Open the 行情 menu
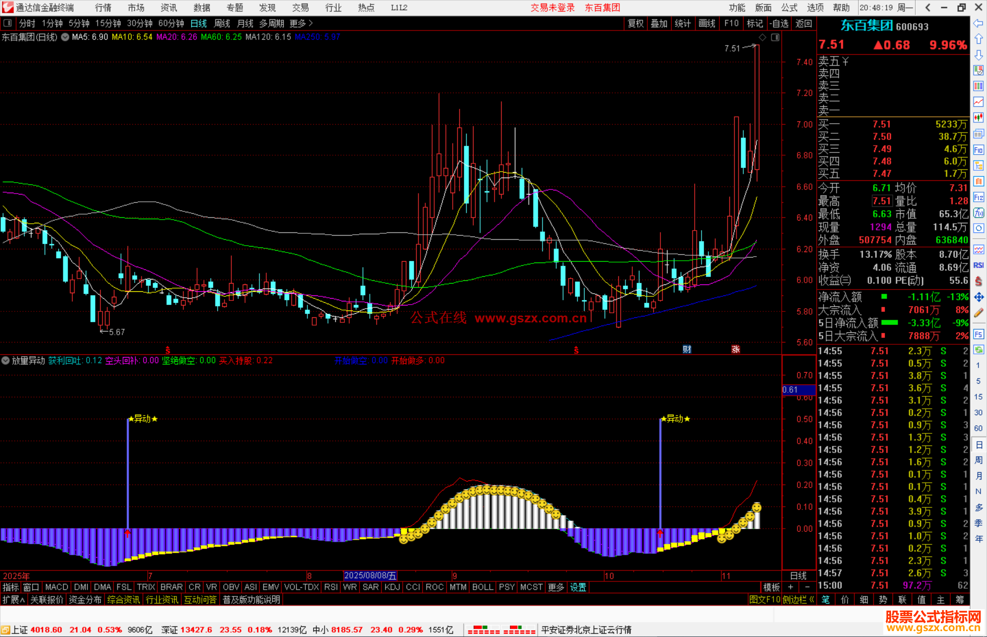This screenshot has height=637, width=987. (x=103, y=8)
